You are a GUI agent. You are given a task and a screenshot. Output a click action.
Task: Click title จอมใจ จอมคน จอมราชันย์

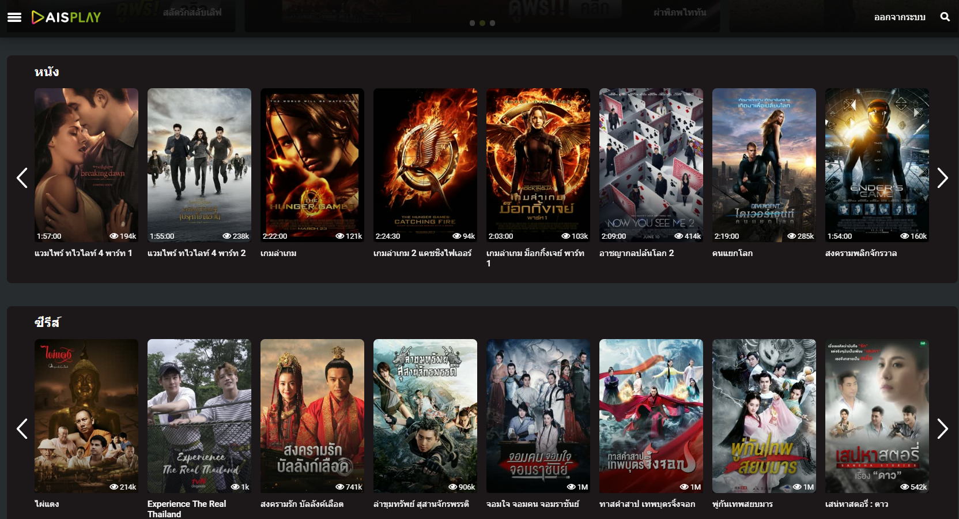pos(533,504)
